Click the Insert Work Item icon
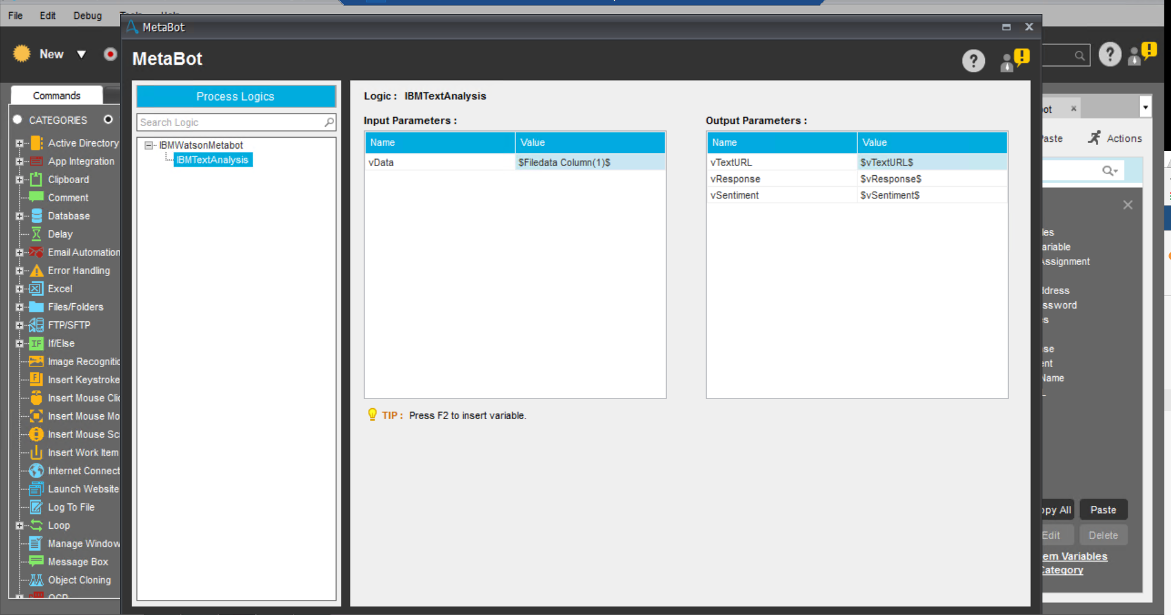 point(36,452)
